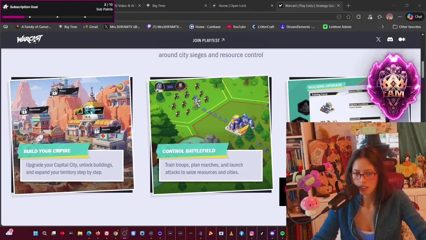
Task: Open the Favorites list icon in the toolbar
Action: click(x=380, y=17)
